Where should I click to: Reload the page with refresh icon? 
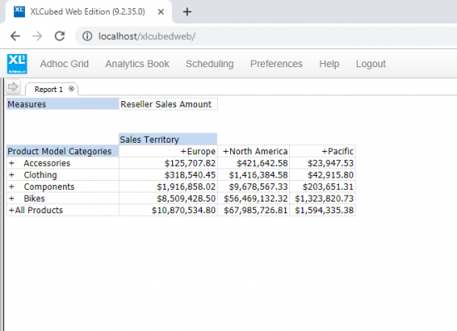click(x=60, y=36)
